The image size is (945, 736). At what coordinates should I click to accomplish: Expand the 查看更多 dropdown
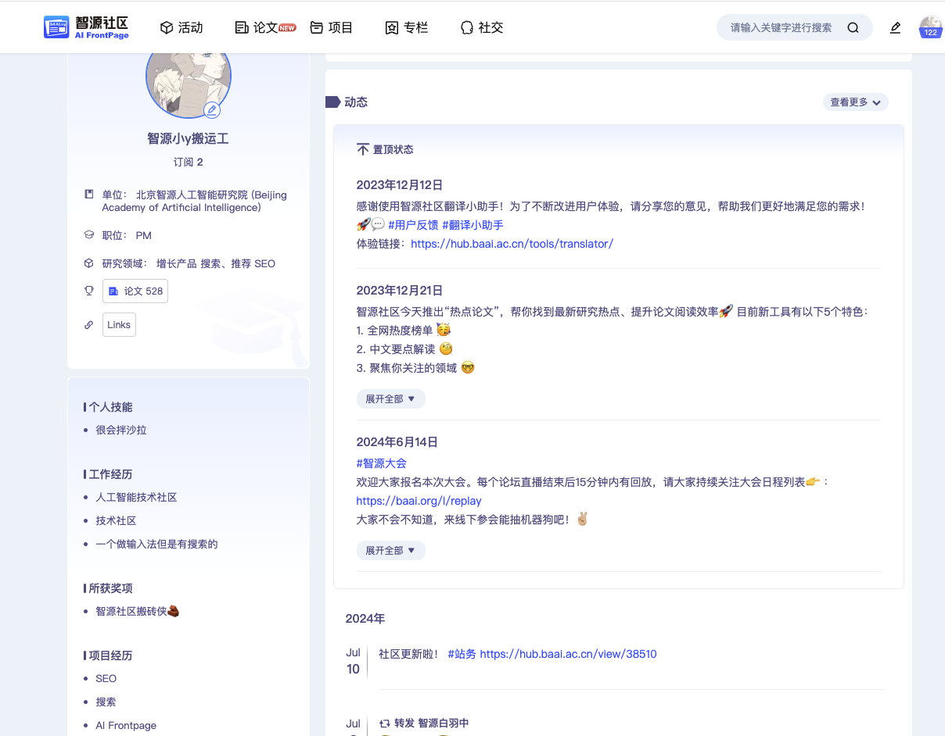855,102
